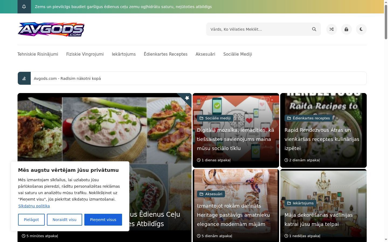The image size is (388, 242).
Task: Open Sociālie Mediji menu item
Action: tap(238, 54)
